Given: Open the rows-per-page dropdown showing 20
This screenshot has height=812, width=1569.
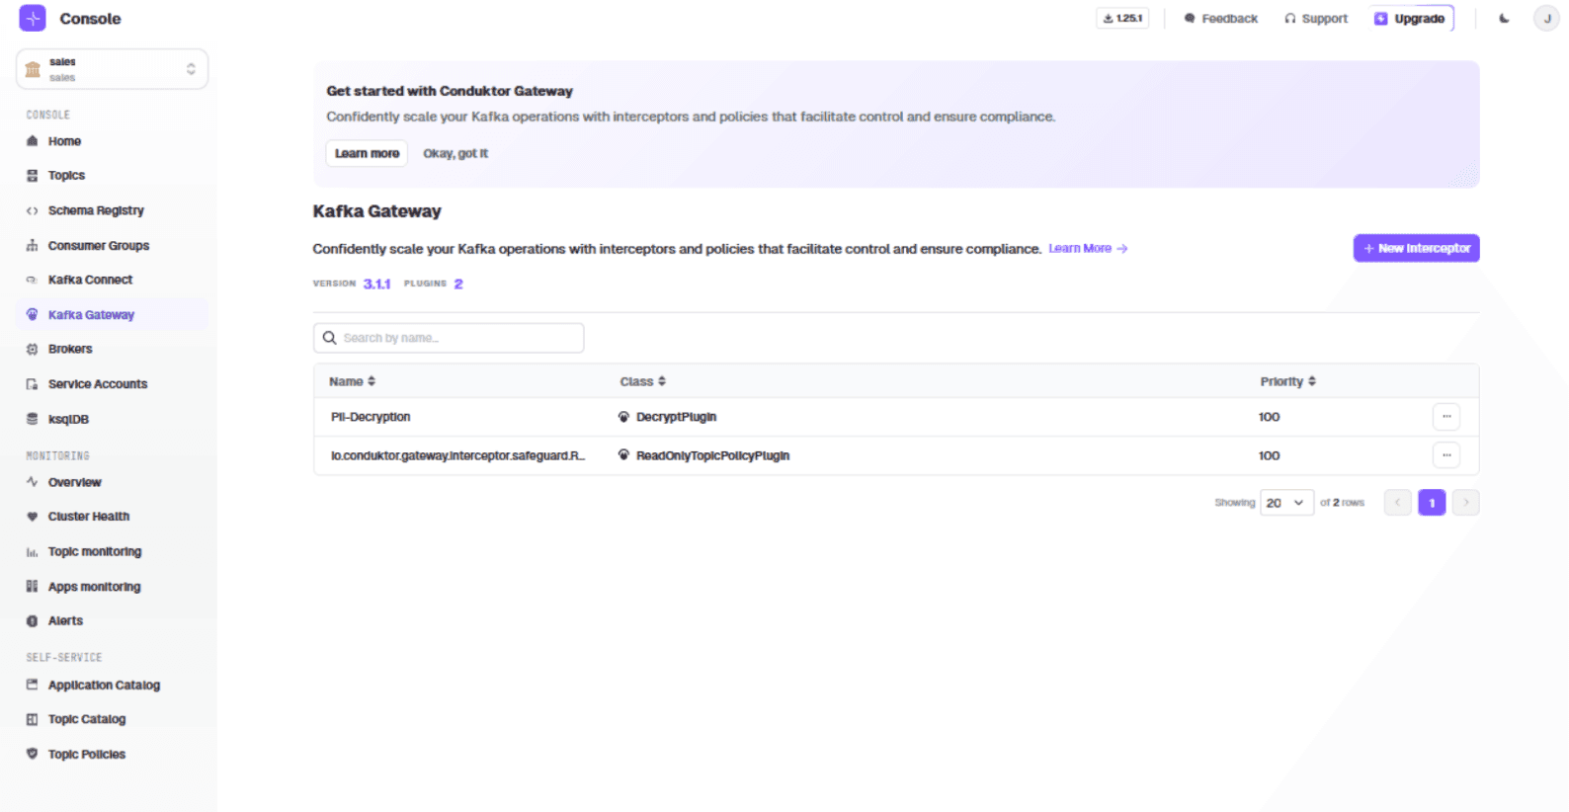Looking at the screenshot, I should 1286,503.
